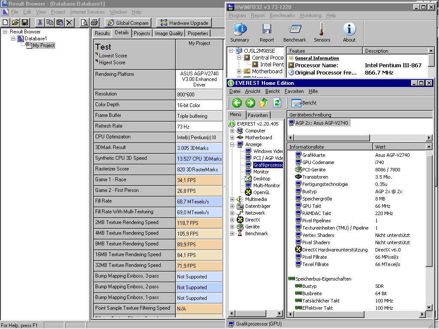439x329 pixels.
Task: Launch HWiNFO32 Benchmark
Action: coord(295,33)
